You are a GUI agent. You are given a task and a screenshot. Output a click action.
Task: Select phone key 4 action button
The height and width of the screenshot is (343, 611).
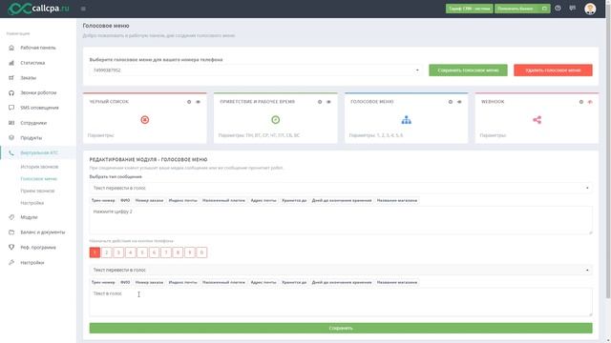pos(131,252)
